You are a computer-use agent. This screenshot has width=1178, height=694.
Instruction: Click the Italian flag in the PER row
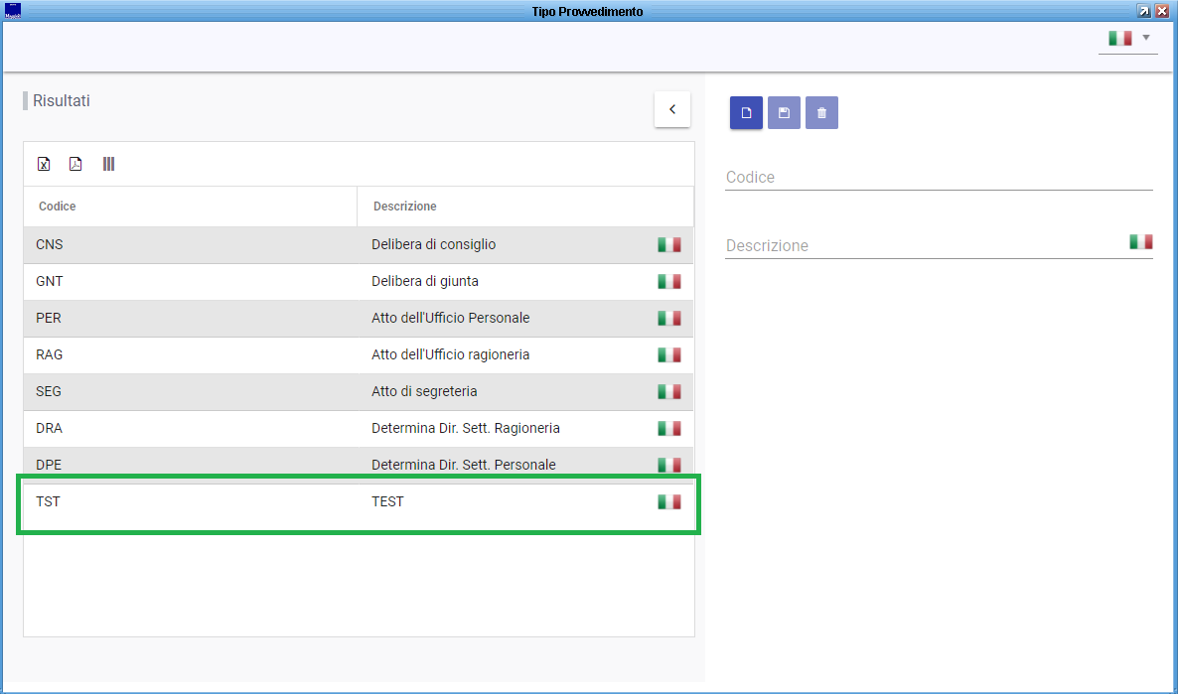click(669, 319)
